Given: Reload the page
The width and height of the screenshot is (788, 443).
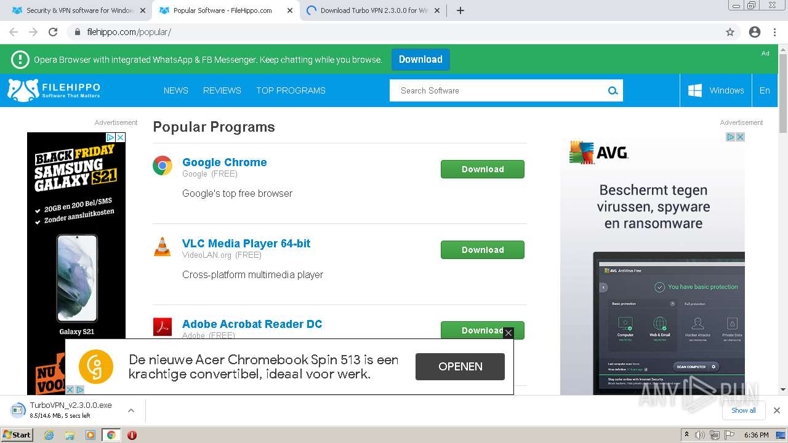Looking at the screenshot, I should pyautogui.click(x=53, y=32).
